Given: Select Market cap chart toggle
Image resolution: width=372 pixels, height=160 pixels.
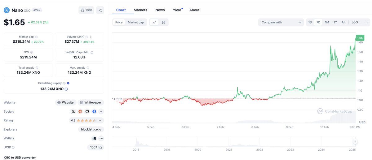Looking at the screenshot, I should 136,22.
